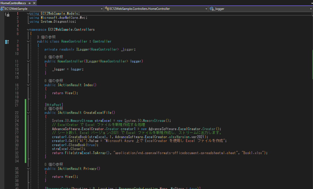Click line number 27 in the margin
Image resolution: width=313 pixels, height=189 pixels.
(x=17, y=133)
